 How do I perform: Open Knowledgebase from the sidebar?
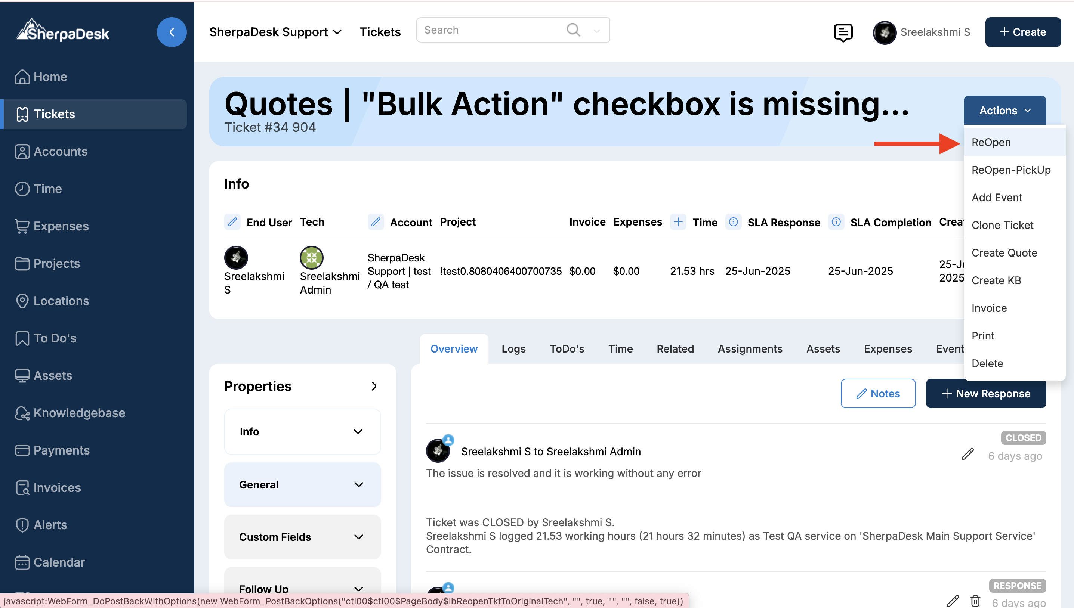[79, 413]
